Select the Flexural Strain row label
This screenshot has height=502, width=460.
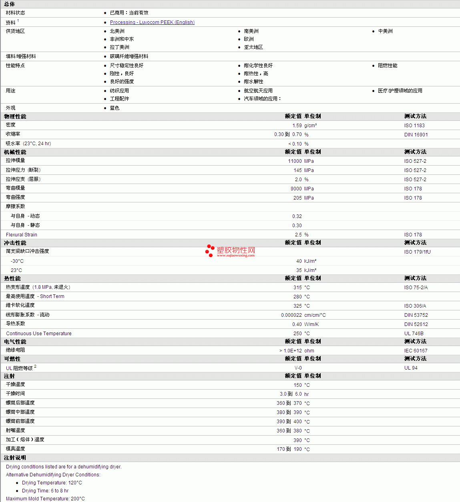point(22,235)
